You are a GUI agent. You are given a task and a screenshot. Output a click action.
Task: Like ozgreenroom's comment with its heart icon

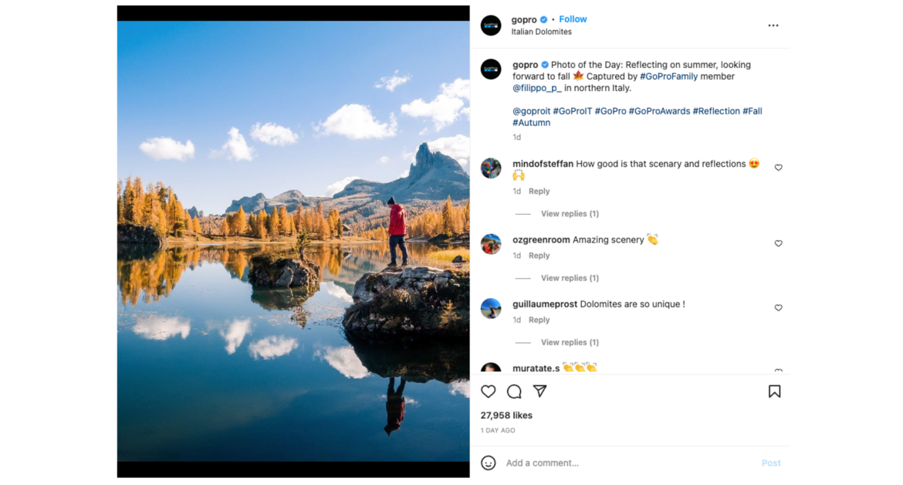click(x=778, y=243)
